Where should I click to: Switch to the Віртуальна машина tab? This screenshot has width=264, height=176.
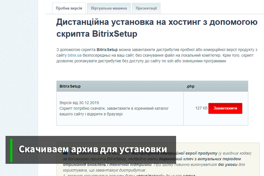pos(109,8)
